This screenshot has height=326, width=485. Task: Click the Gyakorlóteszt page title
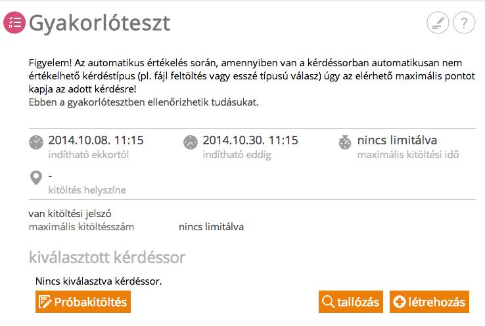click(x=100, y=24)
